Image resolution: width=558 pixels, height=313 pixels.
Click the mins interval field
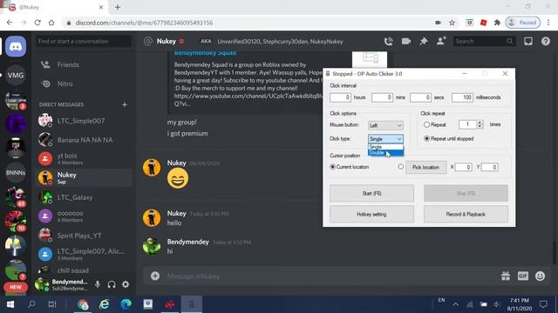click(x=382, y=97)
